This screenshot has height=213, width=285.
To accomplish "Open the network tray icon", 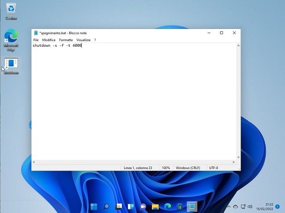I will (x=243, y=206).
